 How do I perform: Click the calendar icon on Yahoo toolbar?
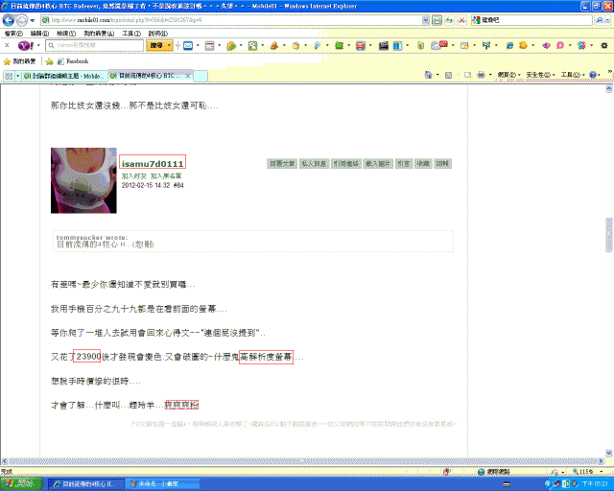210,46
